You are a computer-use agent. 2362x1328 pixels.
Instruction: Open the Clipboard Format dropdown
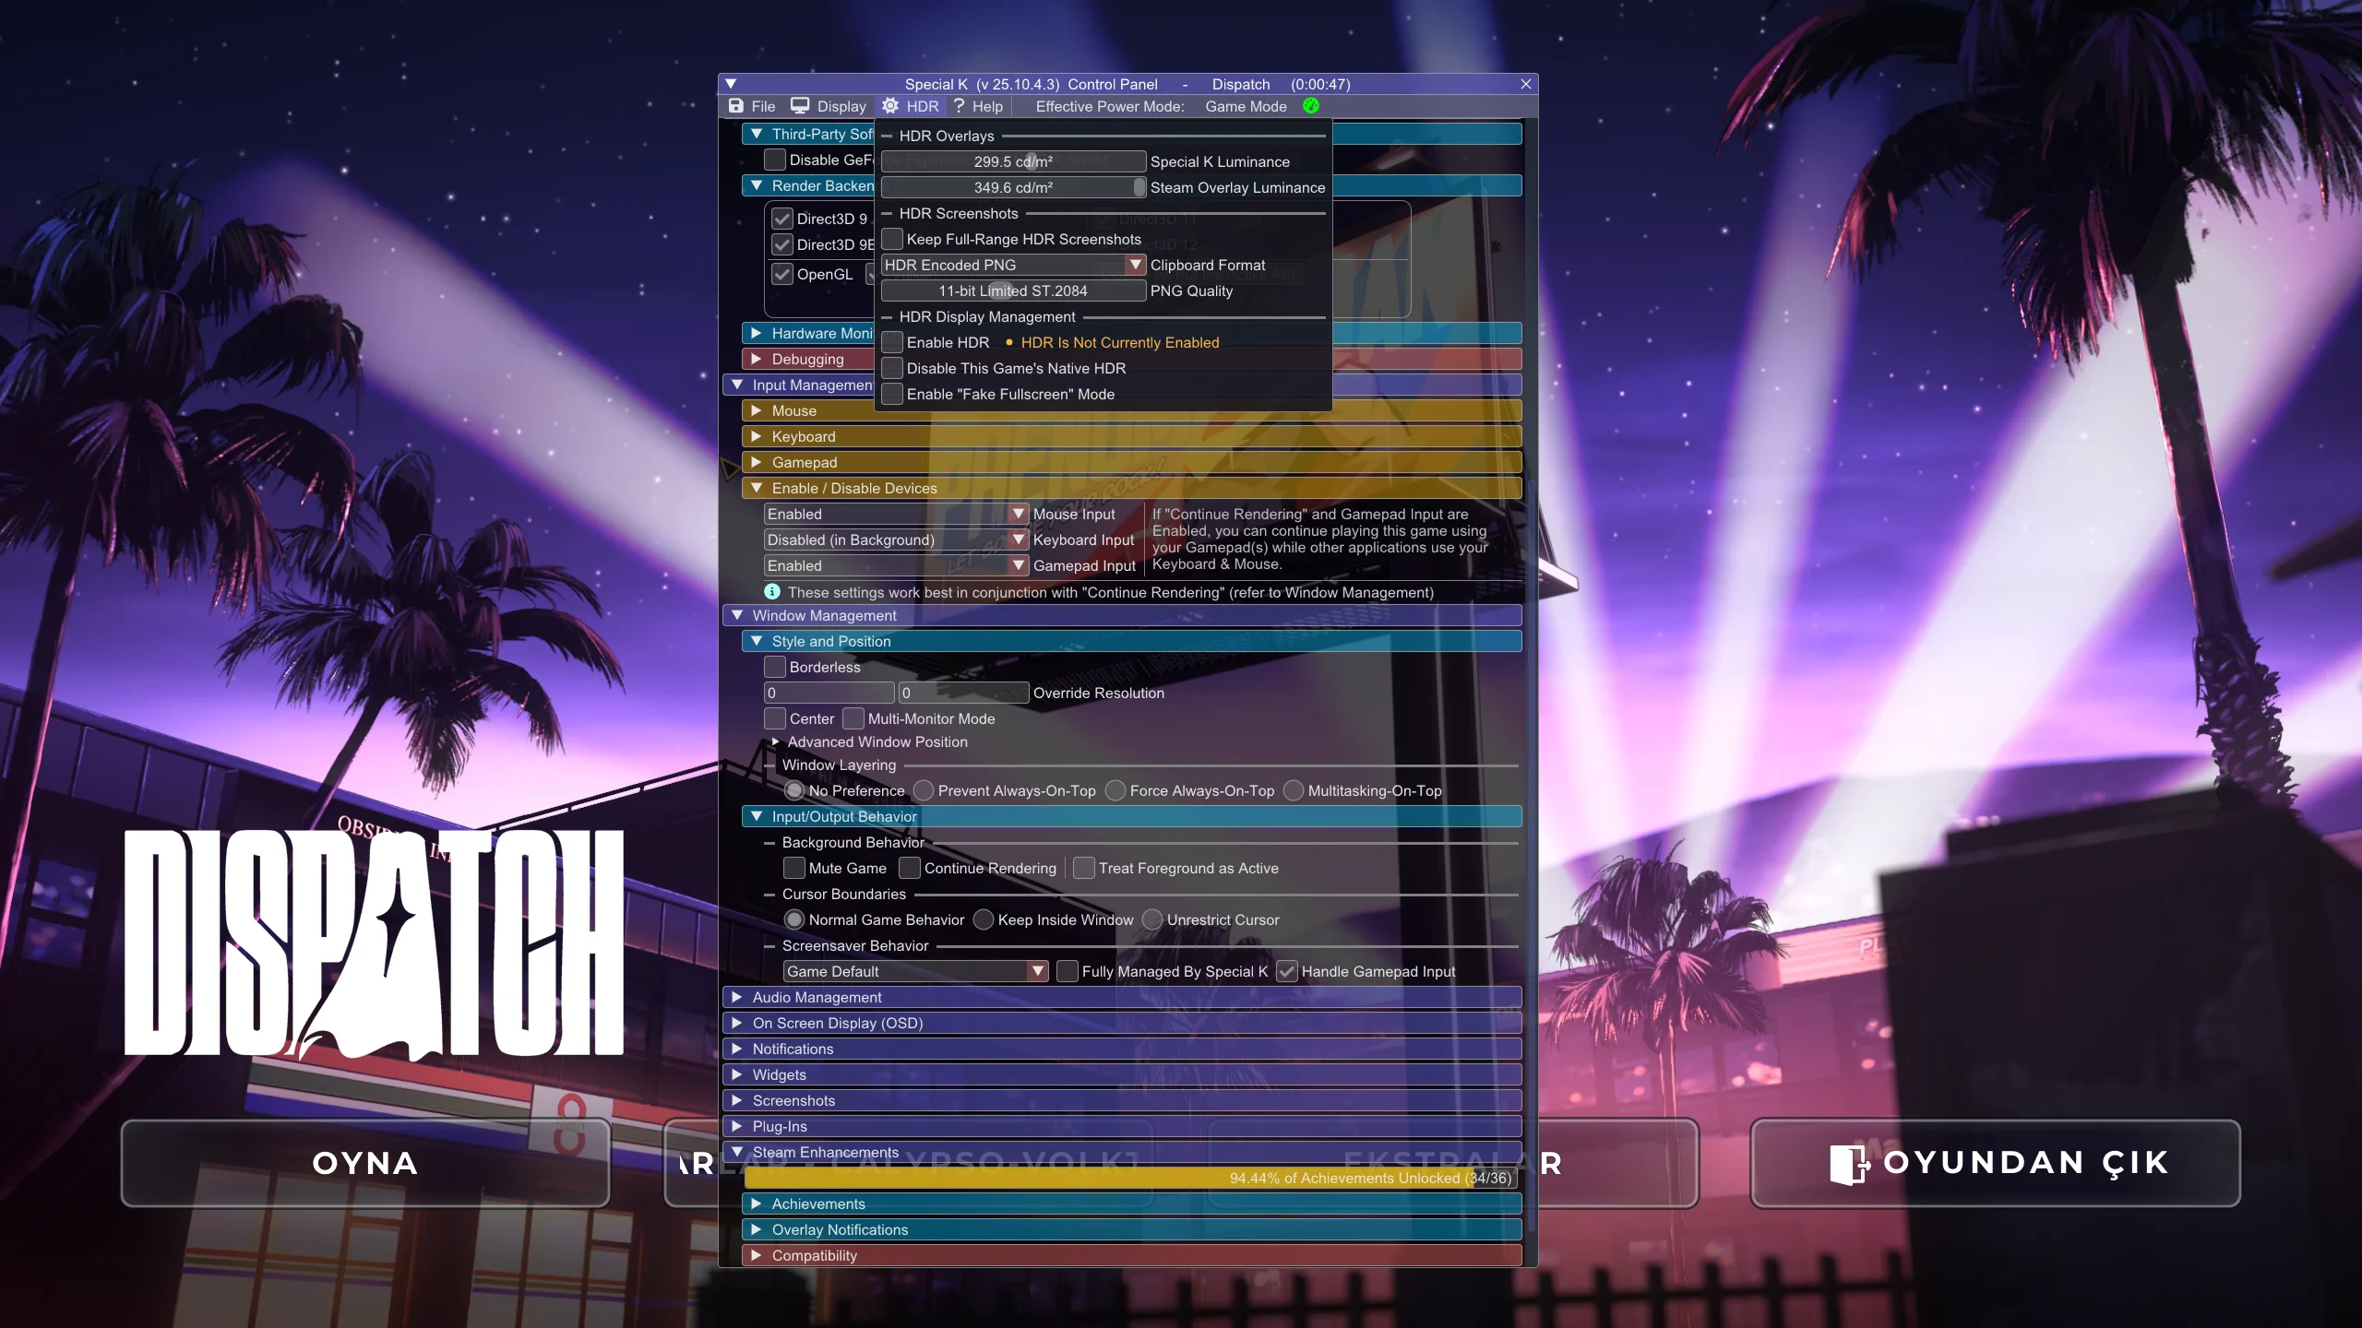click(1135, 265)
